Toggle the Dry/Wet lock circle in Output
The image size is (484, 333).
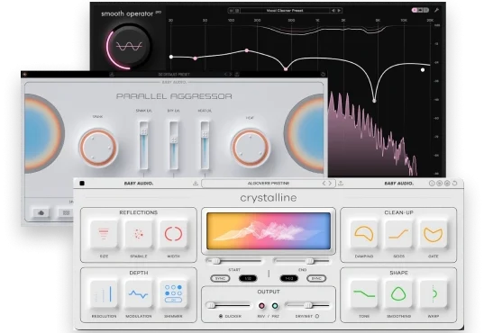(317, 317)
